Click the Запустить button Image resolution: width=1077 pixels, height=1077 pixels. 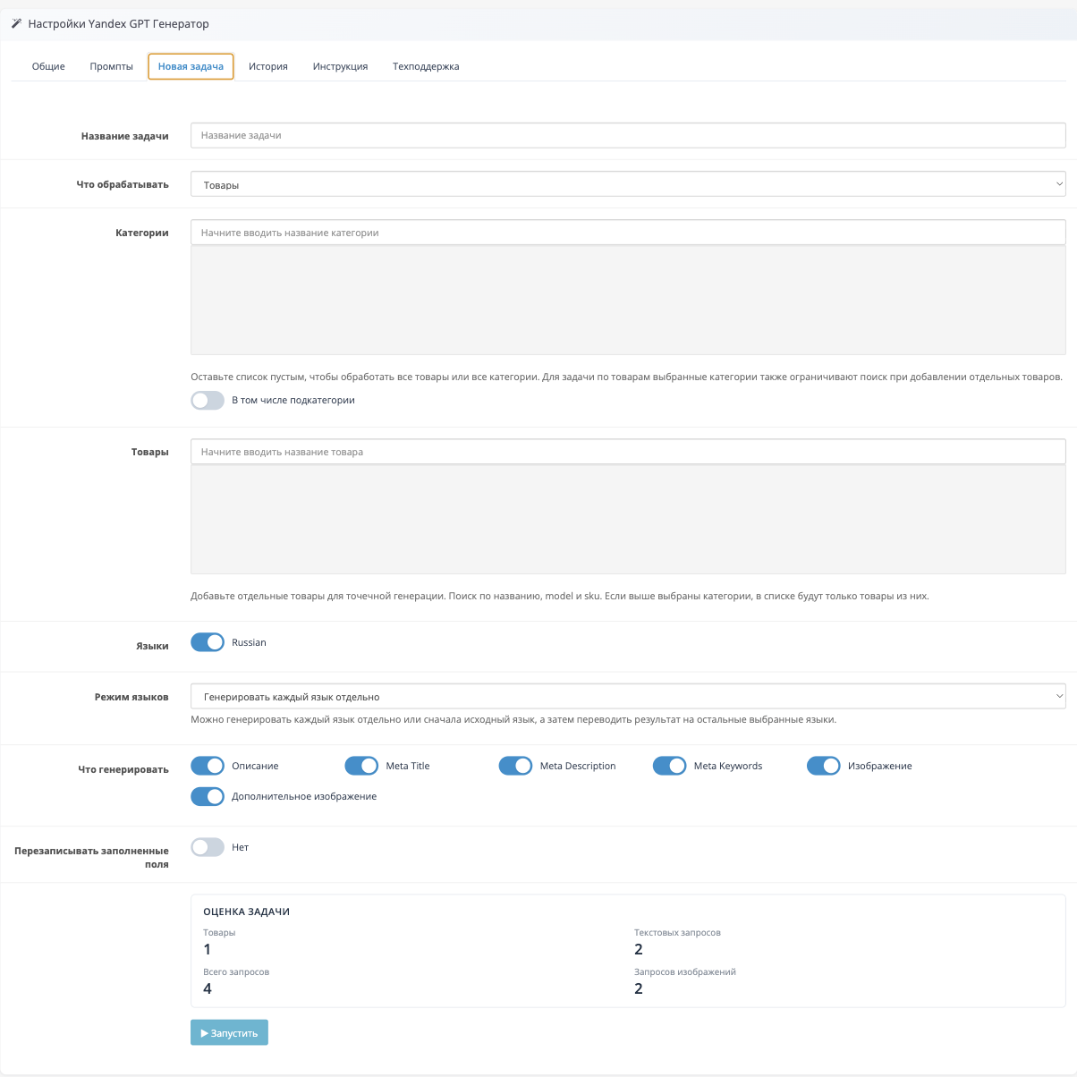[x=229, y=1032]
